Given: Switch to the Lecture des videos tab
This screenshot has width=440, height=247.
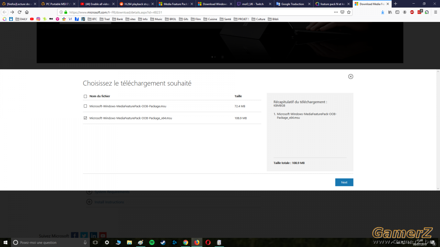Looking at the screenshot, I should pyautogui.click(x=19, y=4).
